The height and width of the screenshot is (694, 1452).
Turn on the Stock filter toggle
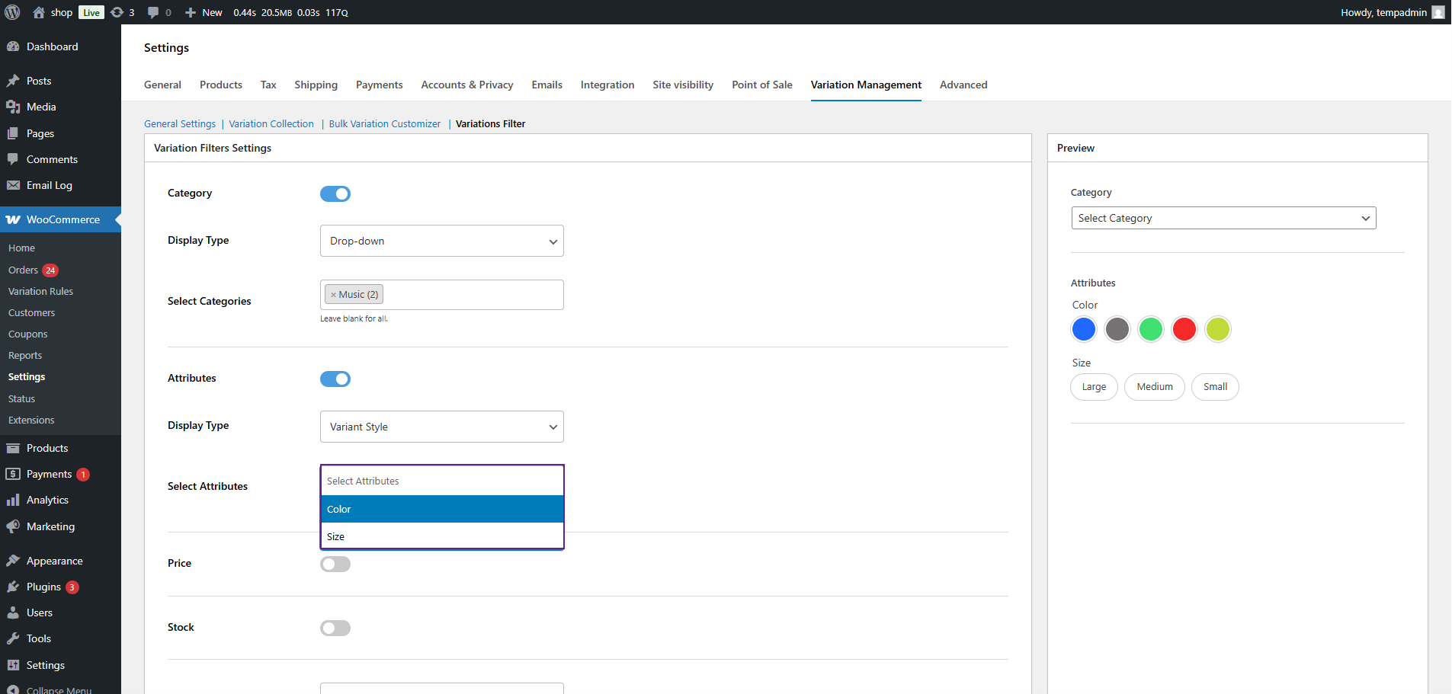coord(335,628)
